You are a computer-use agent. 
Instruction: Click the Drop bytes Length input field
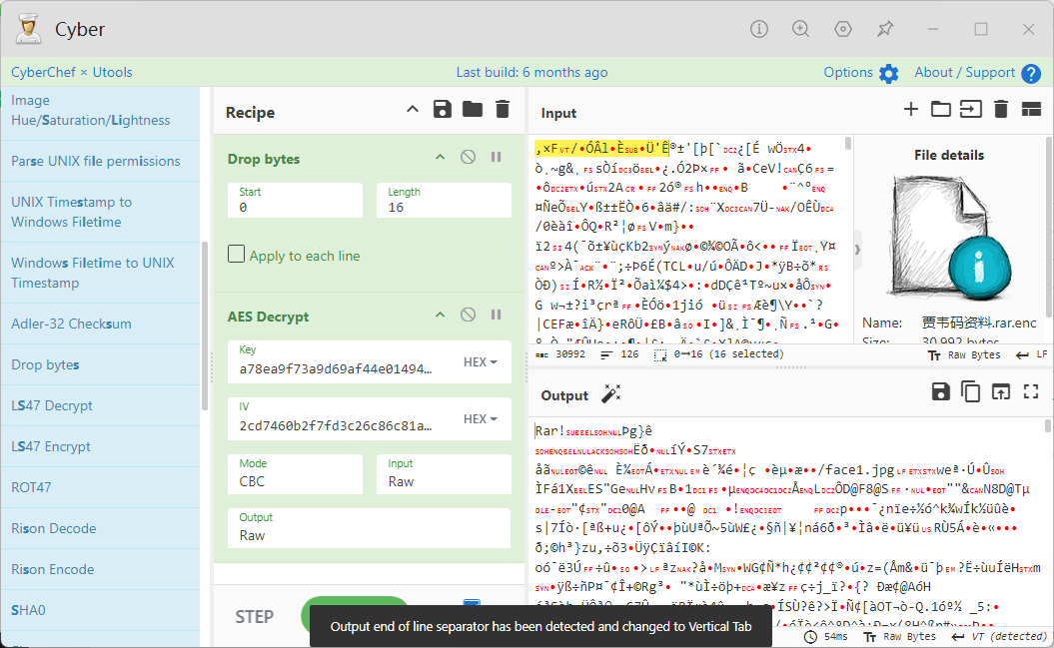point(444,200)
